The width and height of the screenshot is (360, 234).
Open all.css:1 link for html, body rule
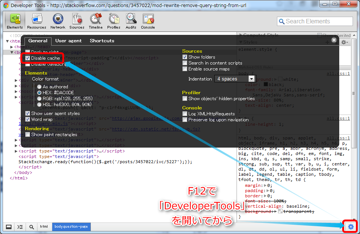pos(338,138)
